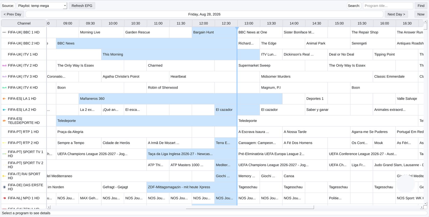Open the Source playlist dropdown

[42, 6]
